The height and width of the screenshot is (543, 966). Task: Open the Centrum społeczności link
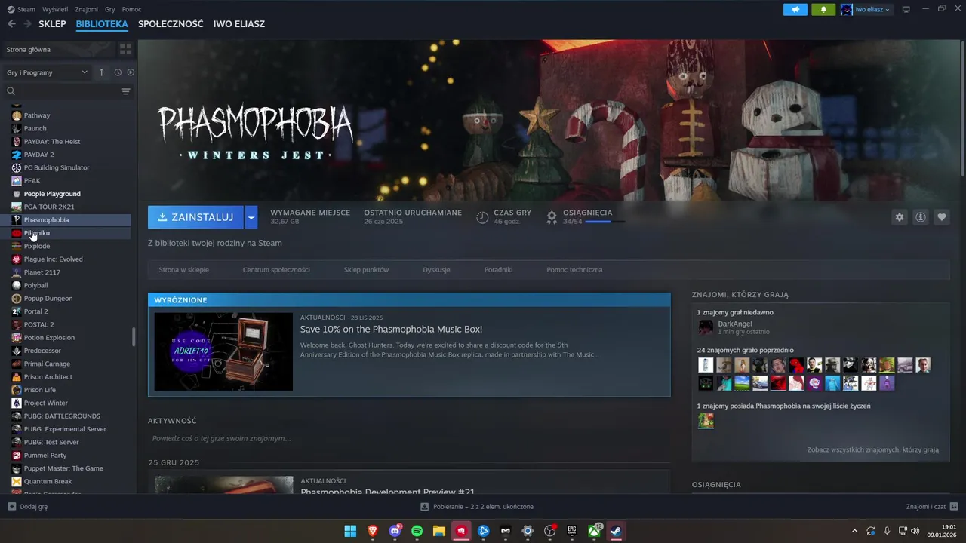[x=276, y=269]
